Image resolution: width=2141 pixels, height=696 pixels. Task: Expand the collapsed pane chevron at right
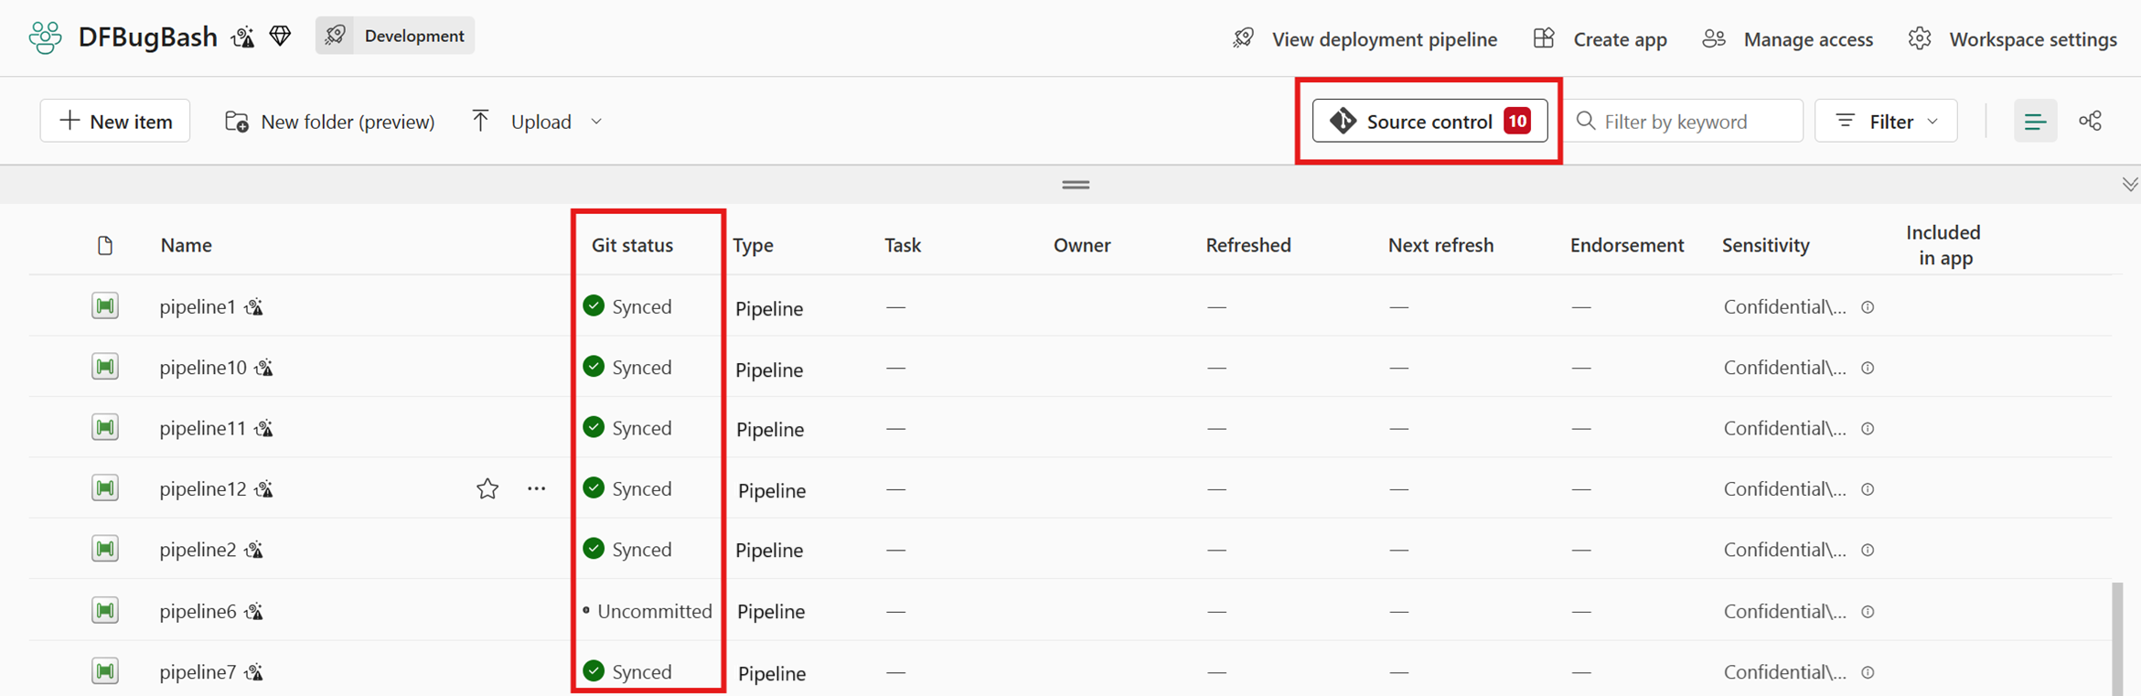click(x=2130, y=185)
